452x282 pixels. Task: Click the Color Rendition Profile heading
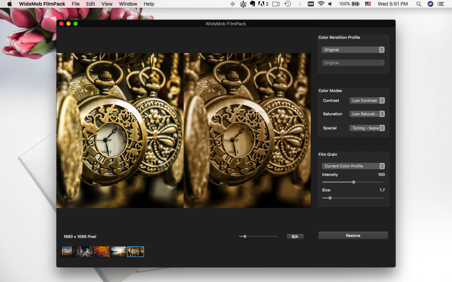(339, 37)
